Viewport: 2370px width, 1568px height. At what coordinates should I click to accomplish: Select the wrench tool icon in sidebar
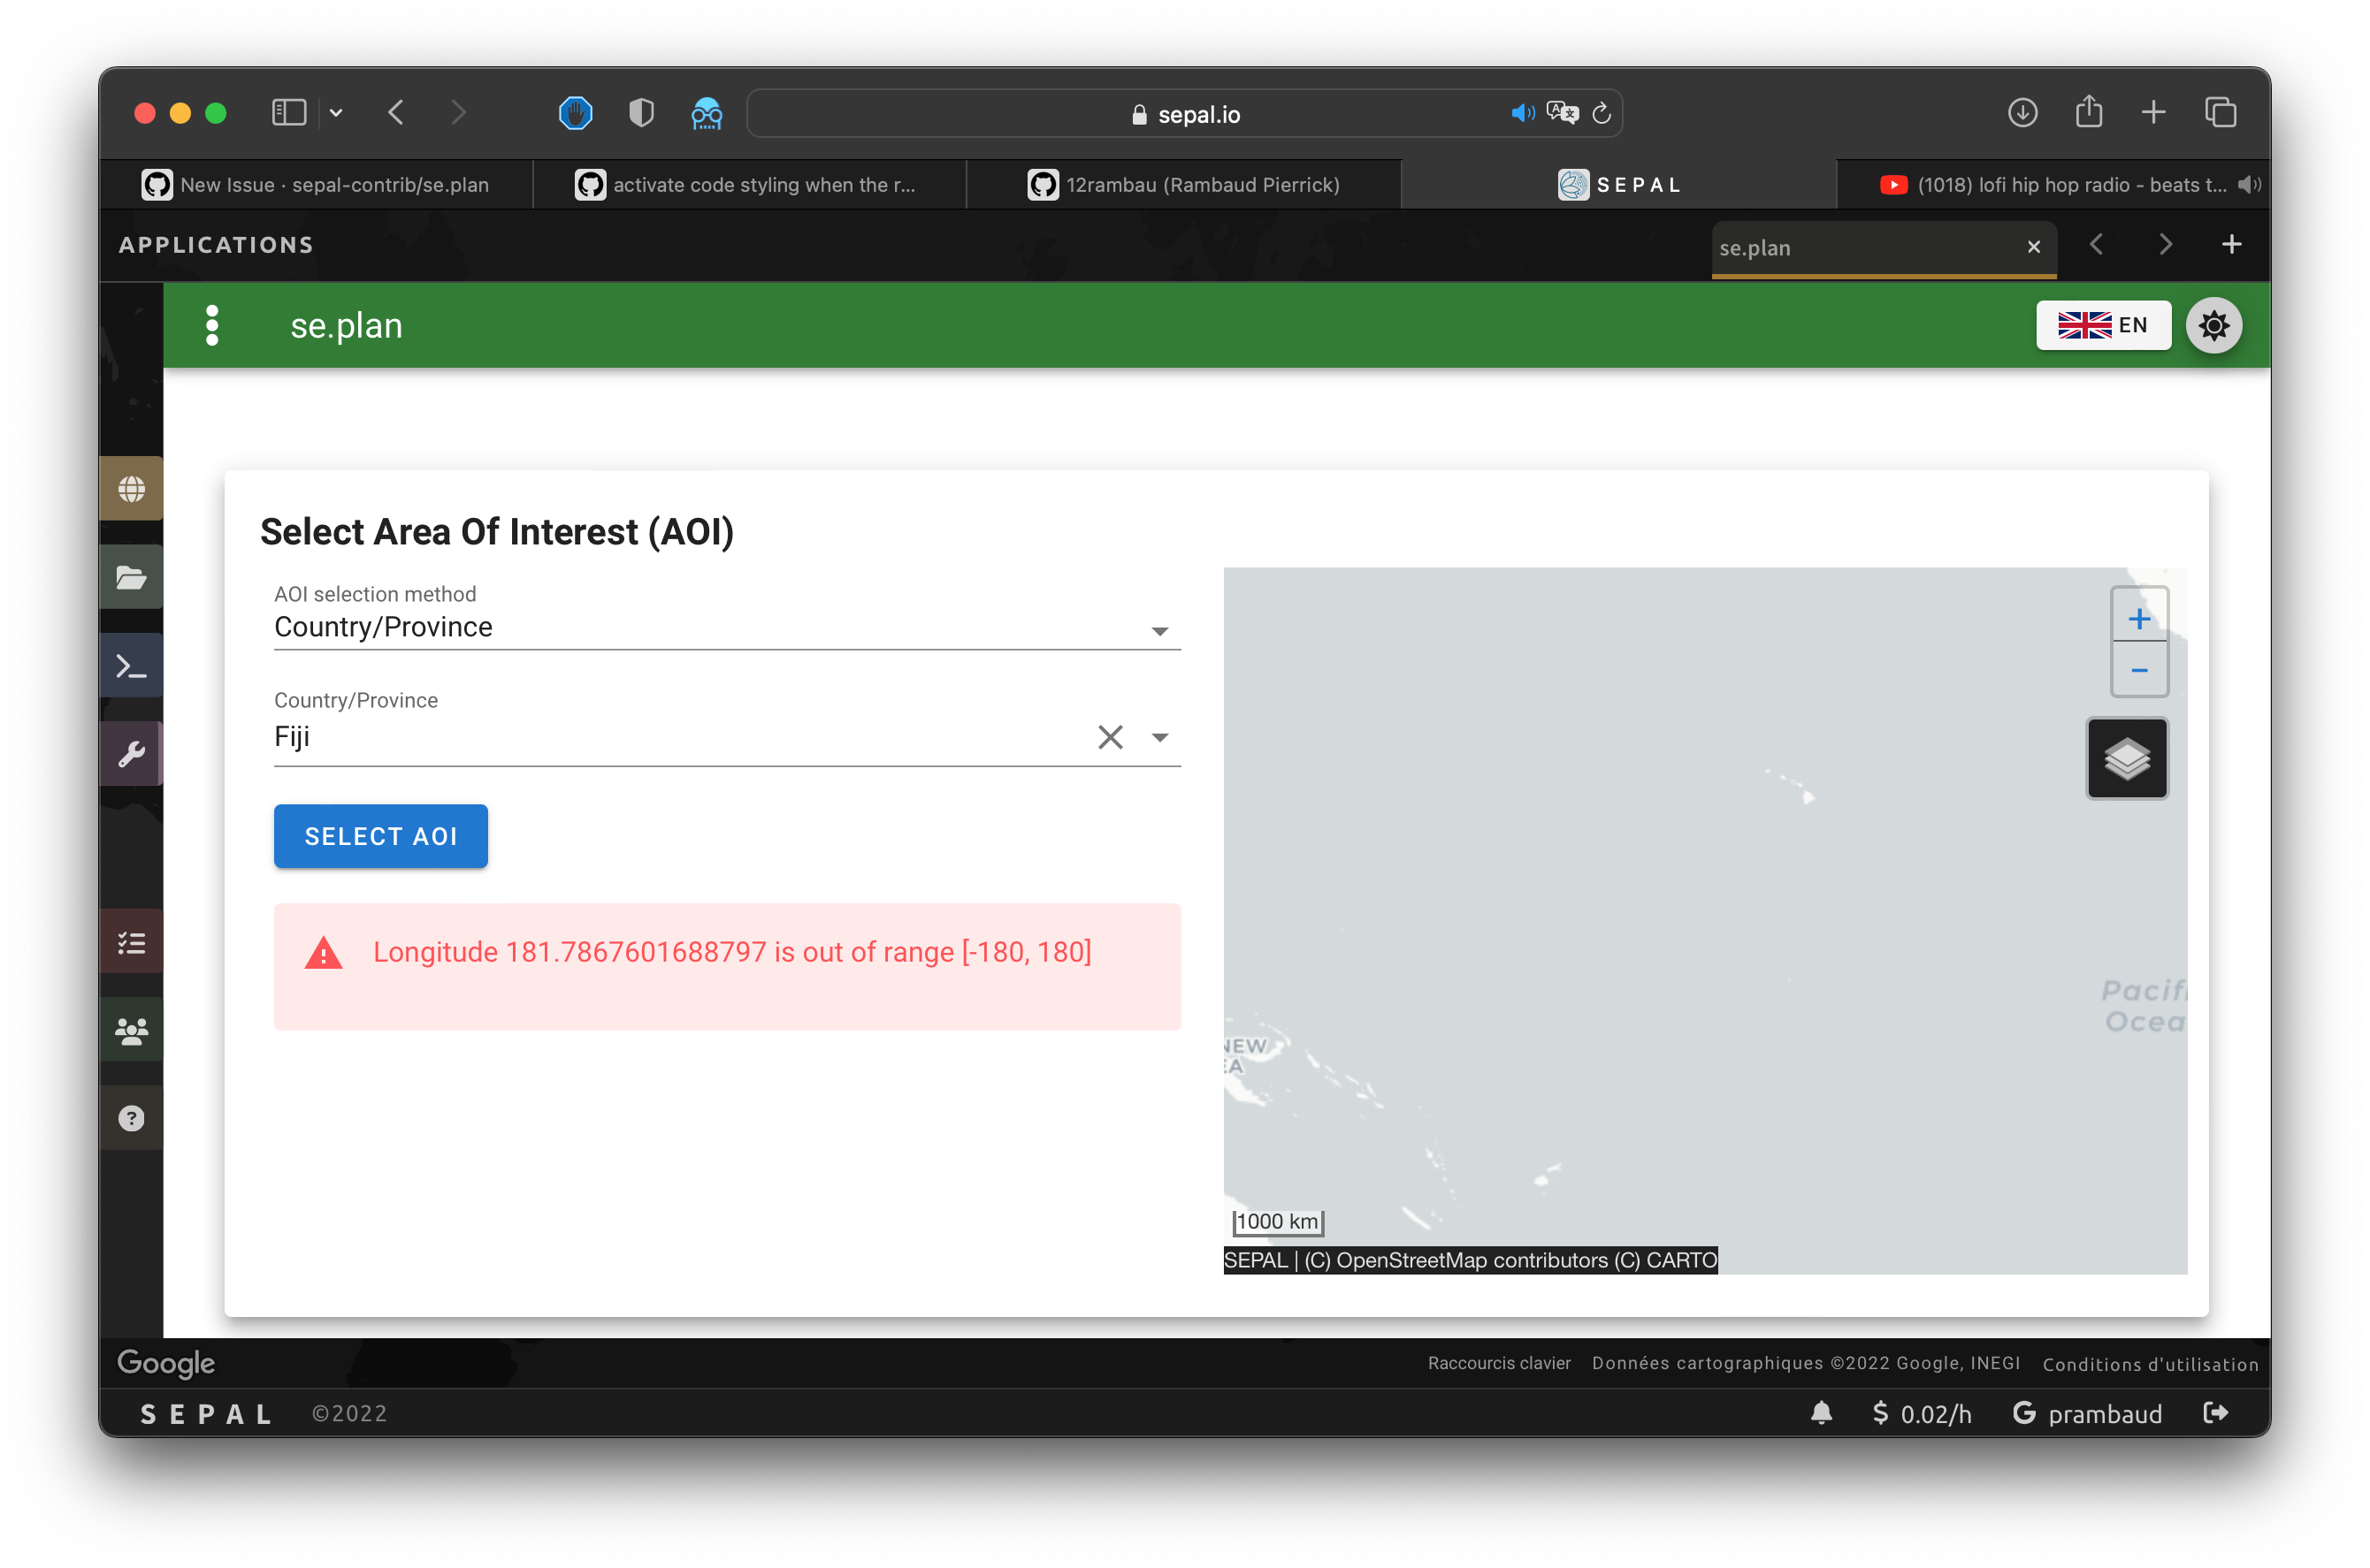(x=131, y=753)
